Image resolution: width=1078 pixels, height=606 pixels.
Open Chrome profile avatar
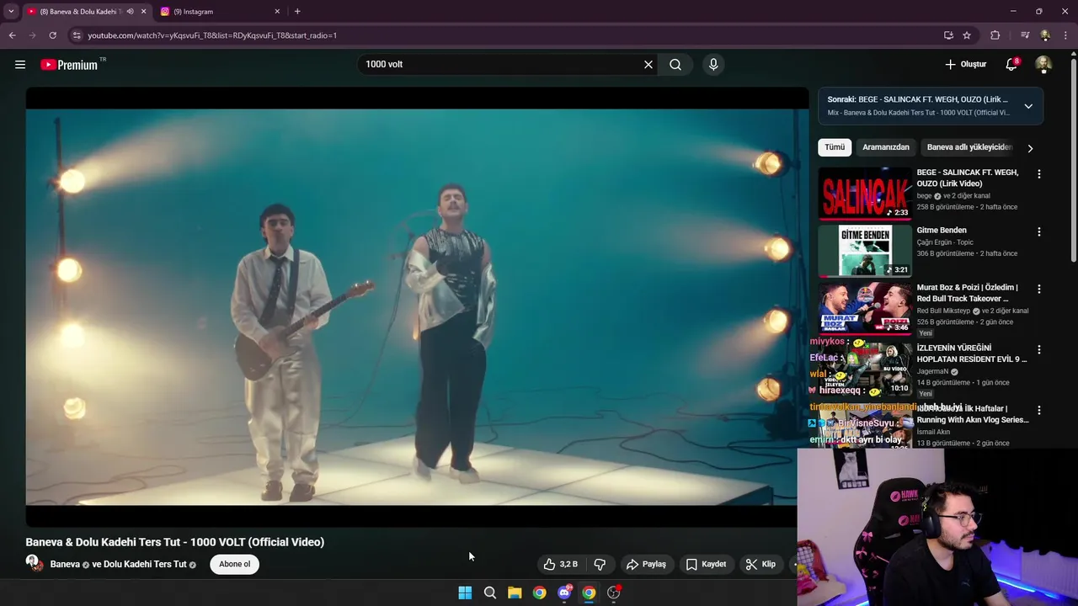tap(1045, 35)
